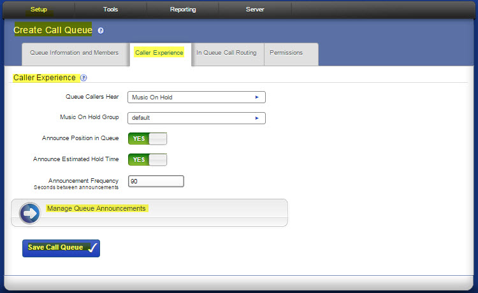The height and width of the screenshot is (293, 478).
Task: Click the Queue Callers Hear label
Action: pos(92,97)
